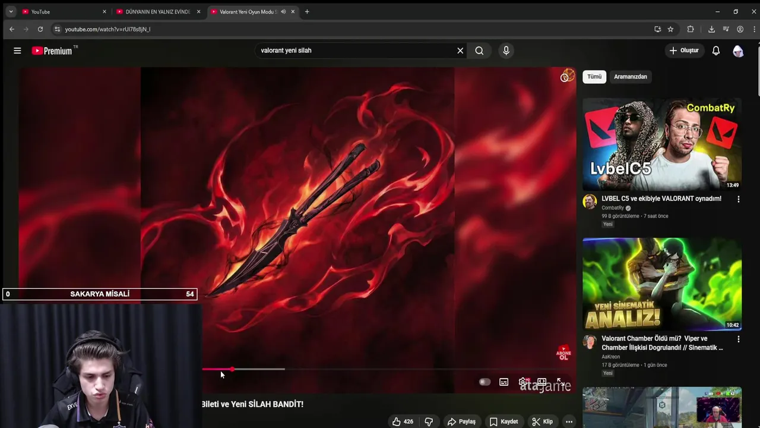Open more actions under the video
Viewport: 760px width, 428px height.
point(569,421)
